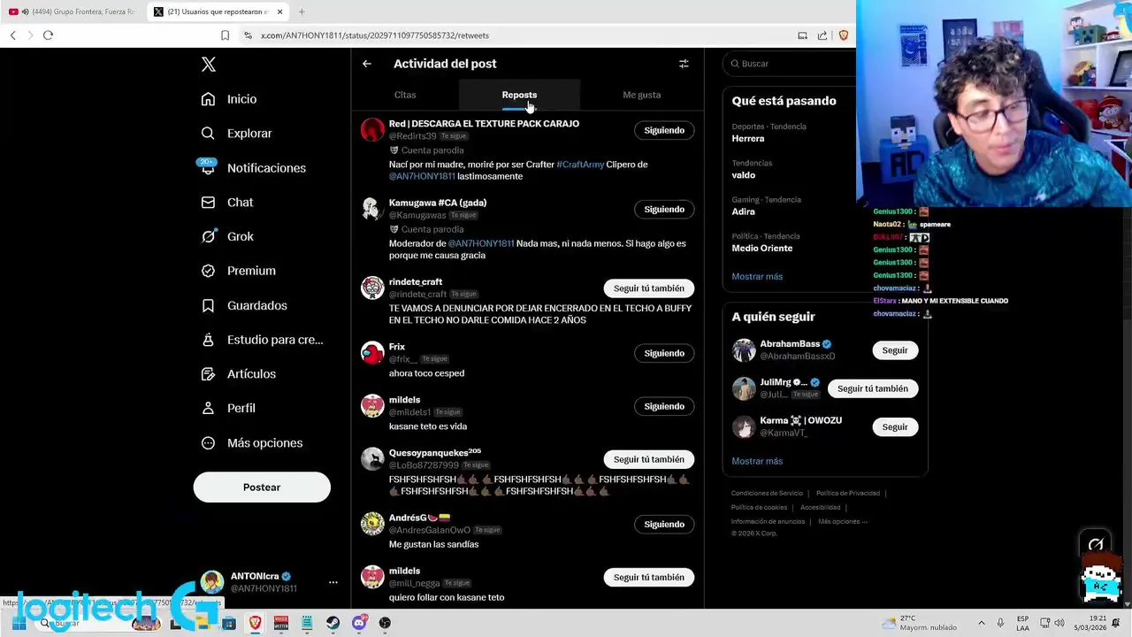Screen dimensions: 1132x637
Task: Click Mostrar más under A quién seguir
Action: pyautogui.click(x=757, y=461)
